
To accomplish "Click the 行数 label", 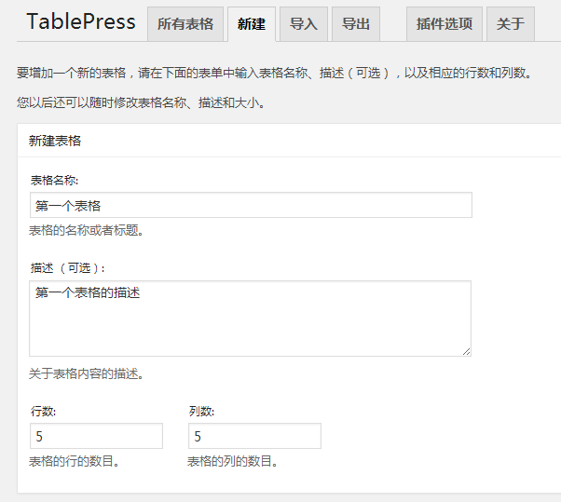I will 43,411.
